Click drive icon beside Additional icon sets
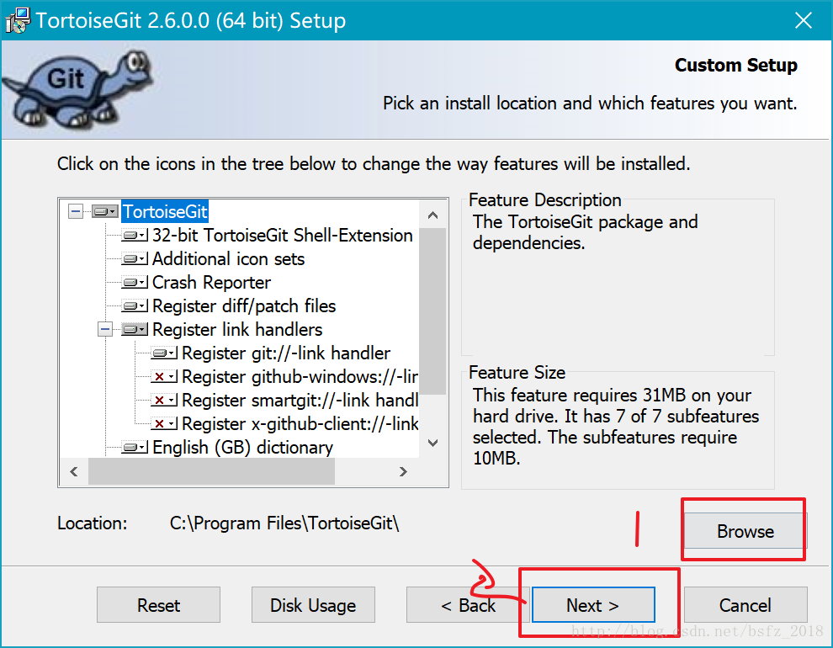The width and height of the screenshot is (833, 648). tap(135, 258)
